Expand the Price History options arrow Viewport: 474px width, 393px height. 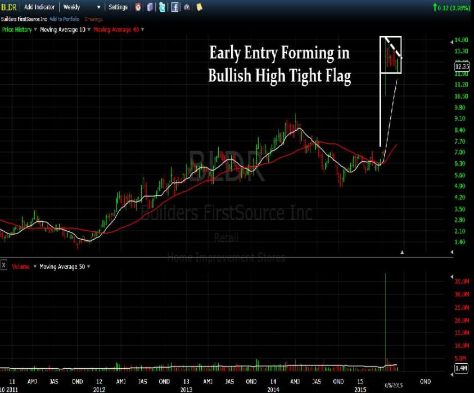coord(35,29)
